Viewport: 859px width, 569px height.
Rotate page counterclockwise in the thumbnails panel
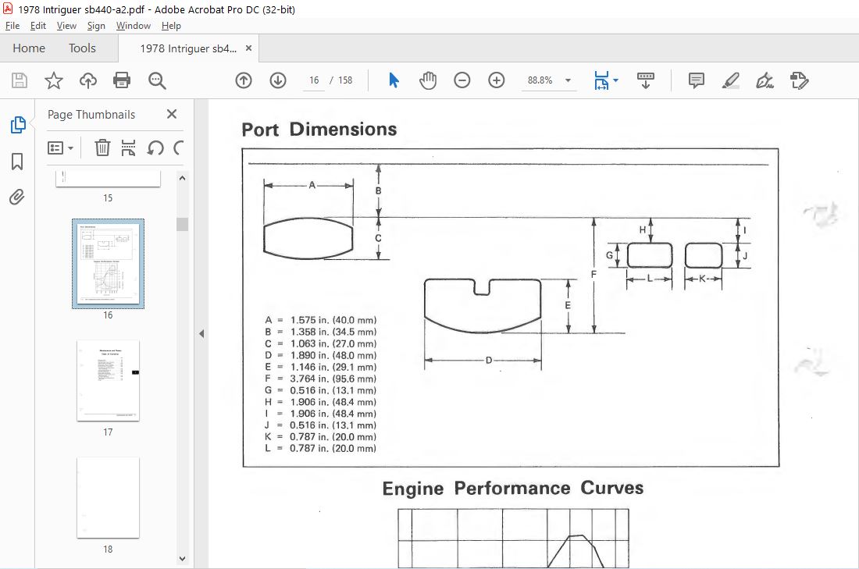pyautogui.click(x=155, y=148)
